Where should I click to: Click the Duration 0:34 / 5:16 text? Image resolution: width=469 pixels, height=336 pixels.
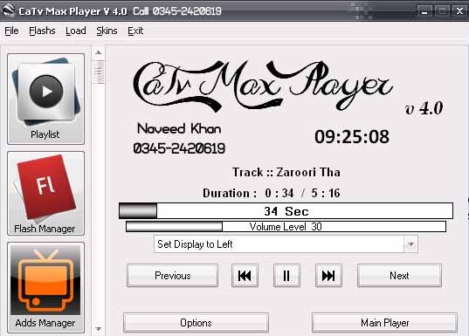tap(272, 193)
